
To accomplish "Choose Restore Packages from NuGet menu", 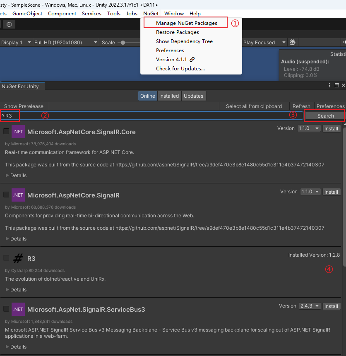I will [x=177, y=32].
